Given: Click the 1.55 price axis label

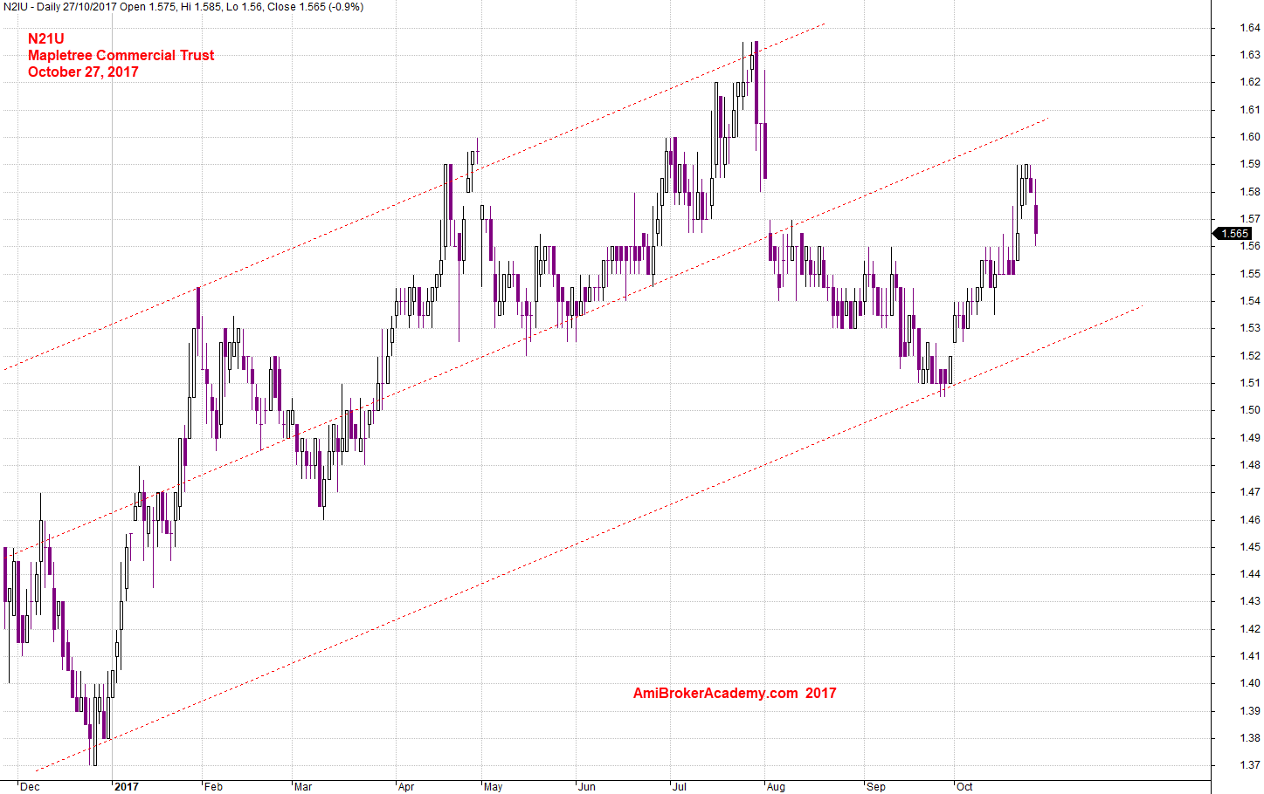Looking at the screenshot, I should [x=1250, y=274].
